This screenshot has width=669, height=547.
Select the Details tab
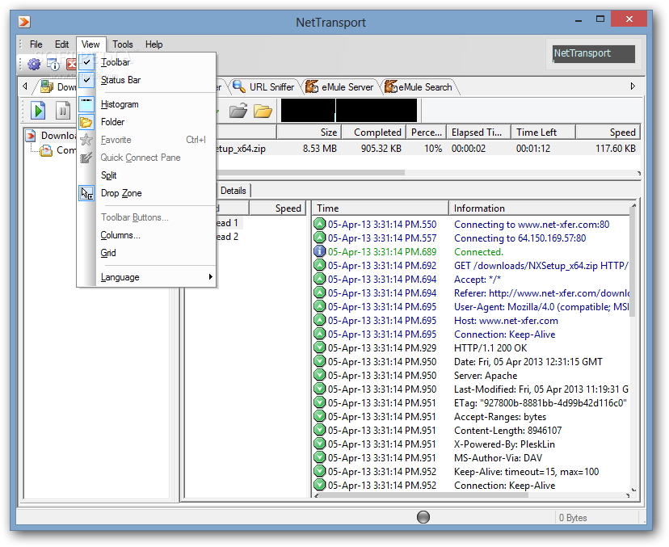click(234, 191)
